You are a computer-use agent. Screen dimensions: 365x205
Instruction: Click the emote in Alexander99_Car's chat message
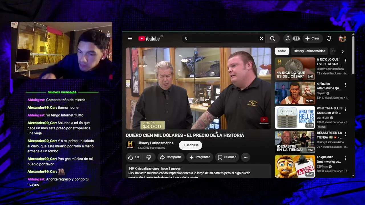pyautogui.click(x=61, y=171)
